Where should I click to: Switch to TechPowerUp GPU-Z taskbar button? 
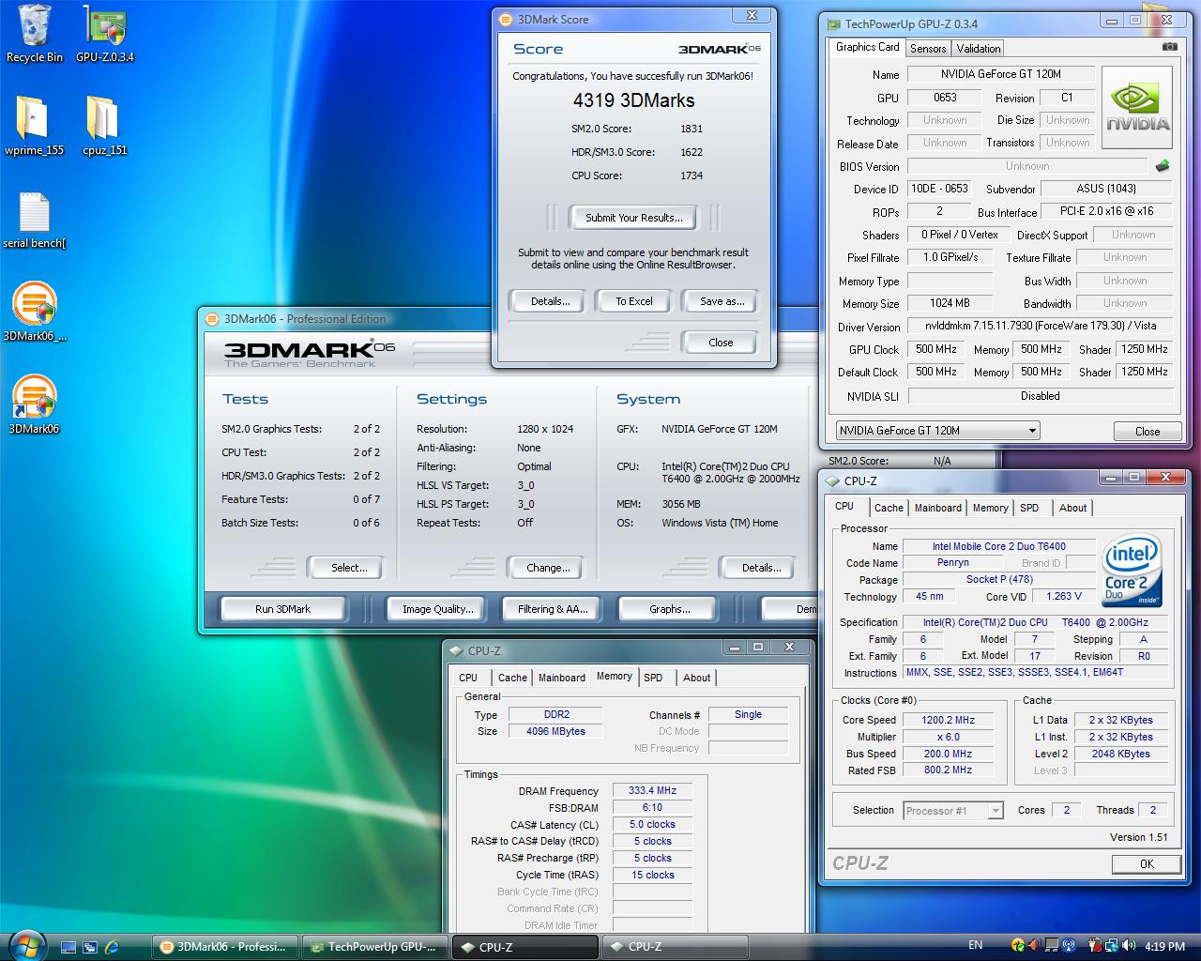tap(376, 947)
